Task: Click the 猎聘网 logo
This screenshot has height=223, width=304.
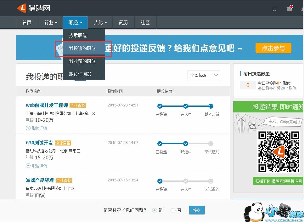Action: click(x=34, y=8)
